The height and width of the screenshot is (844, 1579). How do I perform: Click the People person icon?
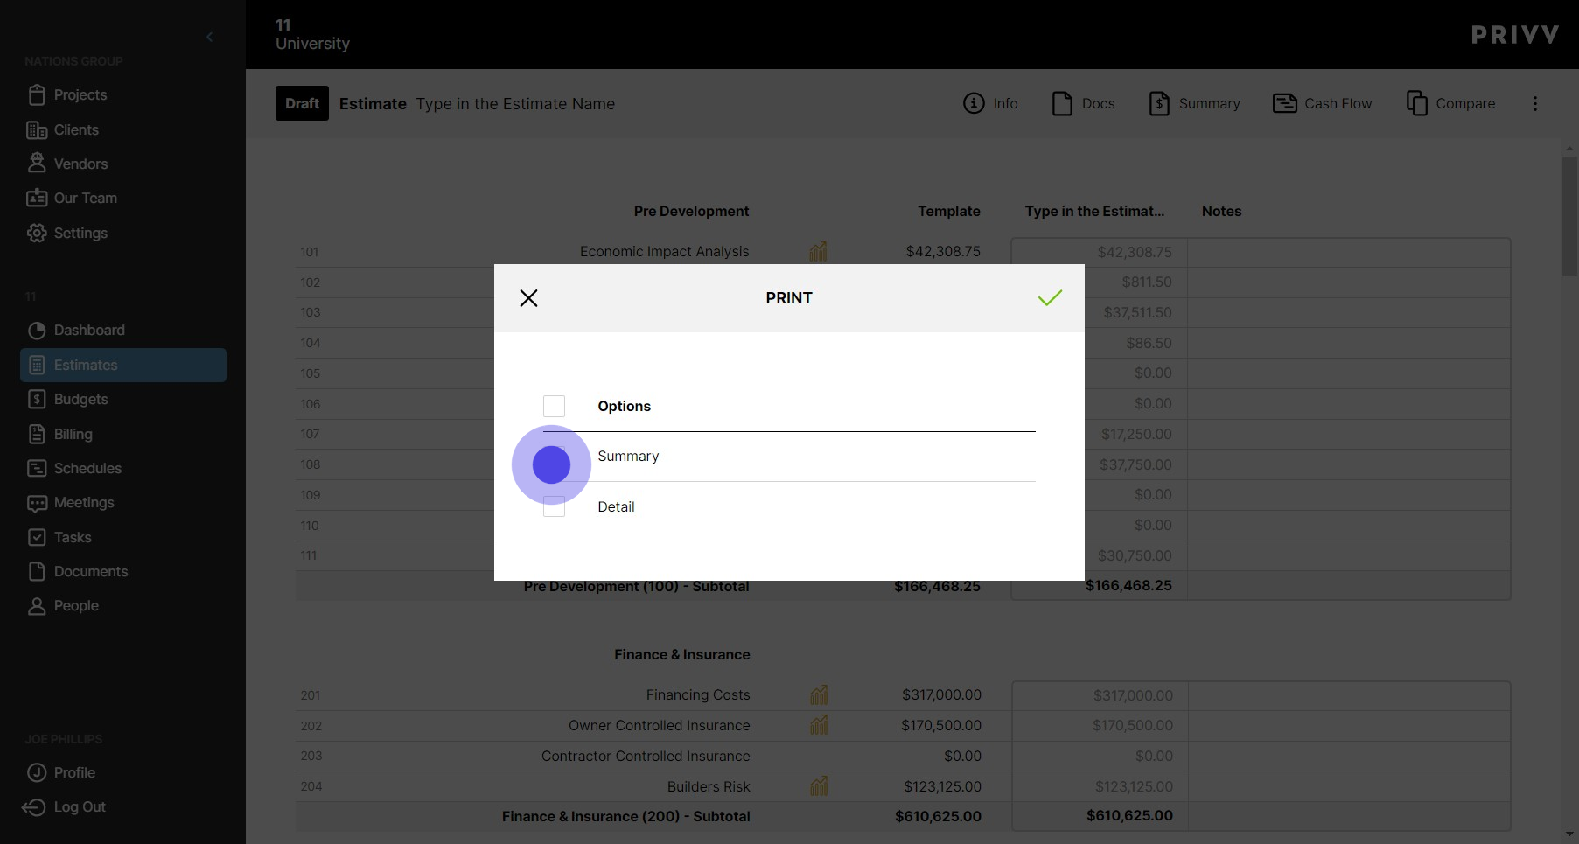coord(37,606)
